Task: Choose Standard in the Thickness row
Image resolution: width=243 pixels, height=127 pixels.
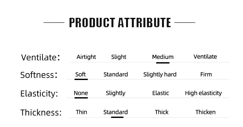Action: click(115, 112)
